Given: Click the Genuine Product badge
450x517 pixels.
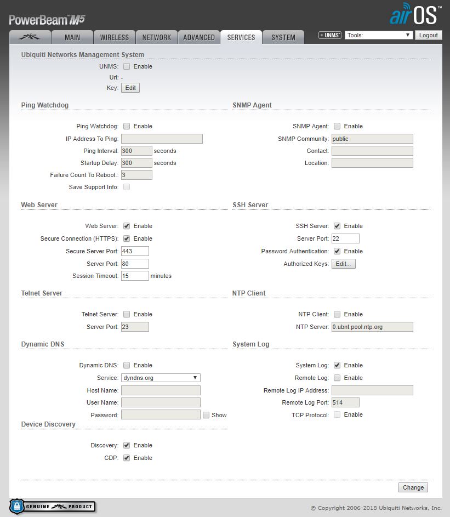Looking at the screenshot, I should (x=53, y=506).
